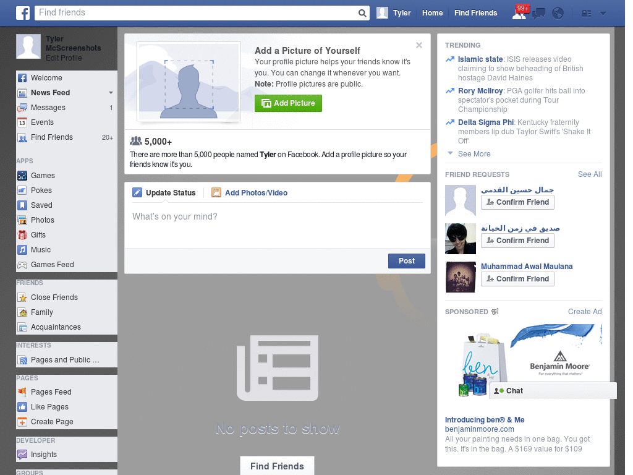Click the Welcome sidebar icon
Screen dimensions: 633x475
pos(22,78)
